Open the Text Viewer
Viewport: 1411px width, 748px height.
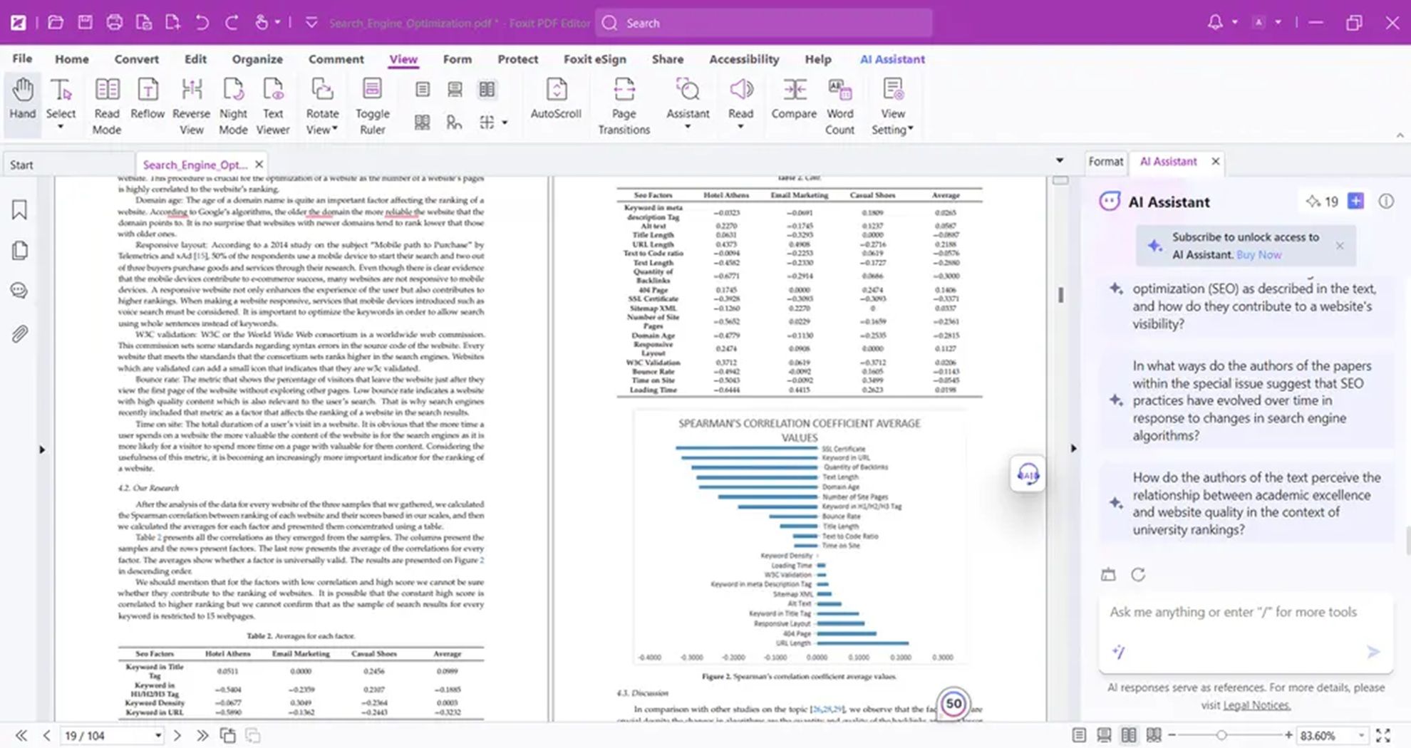[273, 107]
